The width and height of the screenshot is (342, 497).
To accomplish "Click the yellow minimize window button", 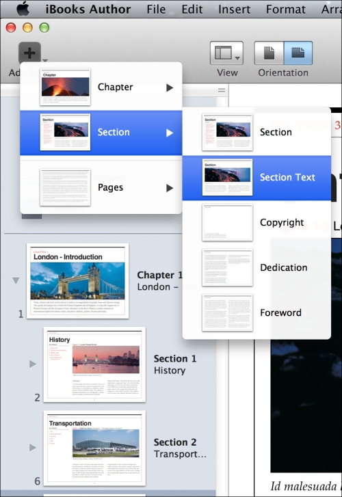I will [27, 28].
